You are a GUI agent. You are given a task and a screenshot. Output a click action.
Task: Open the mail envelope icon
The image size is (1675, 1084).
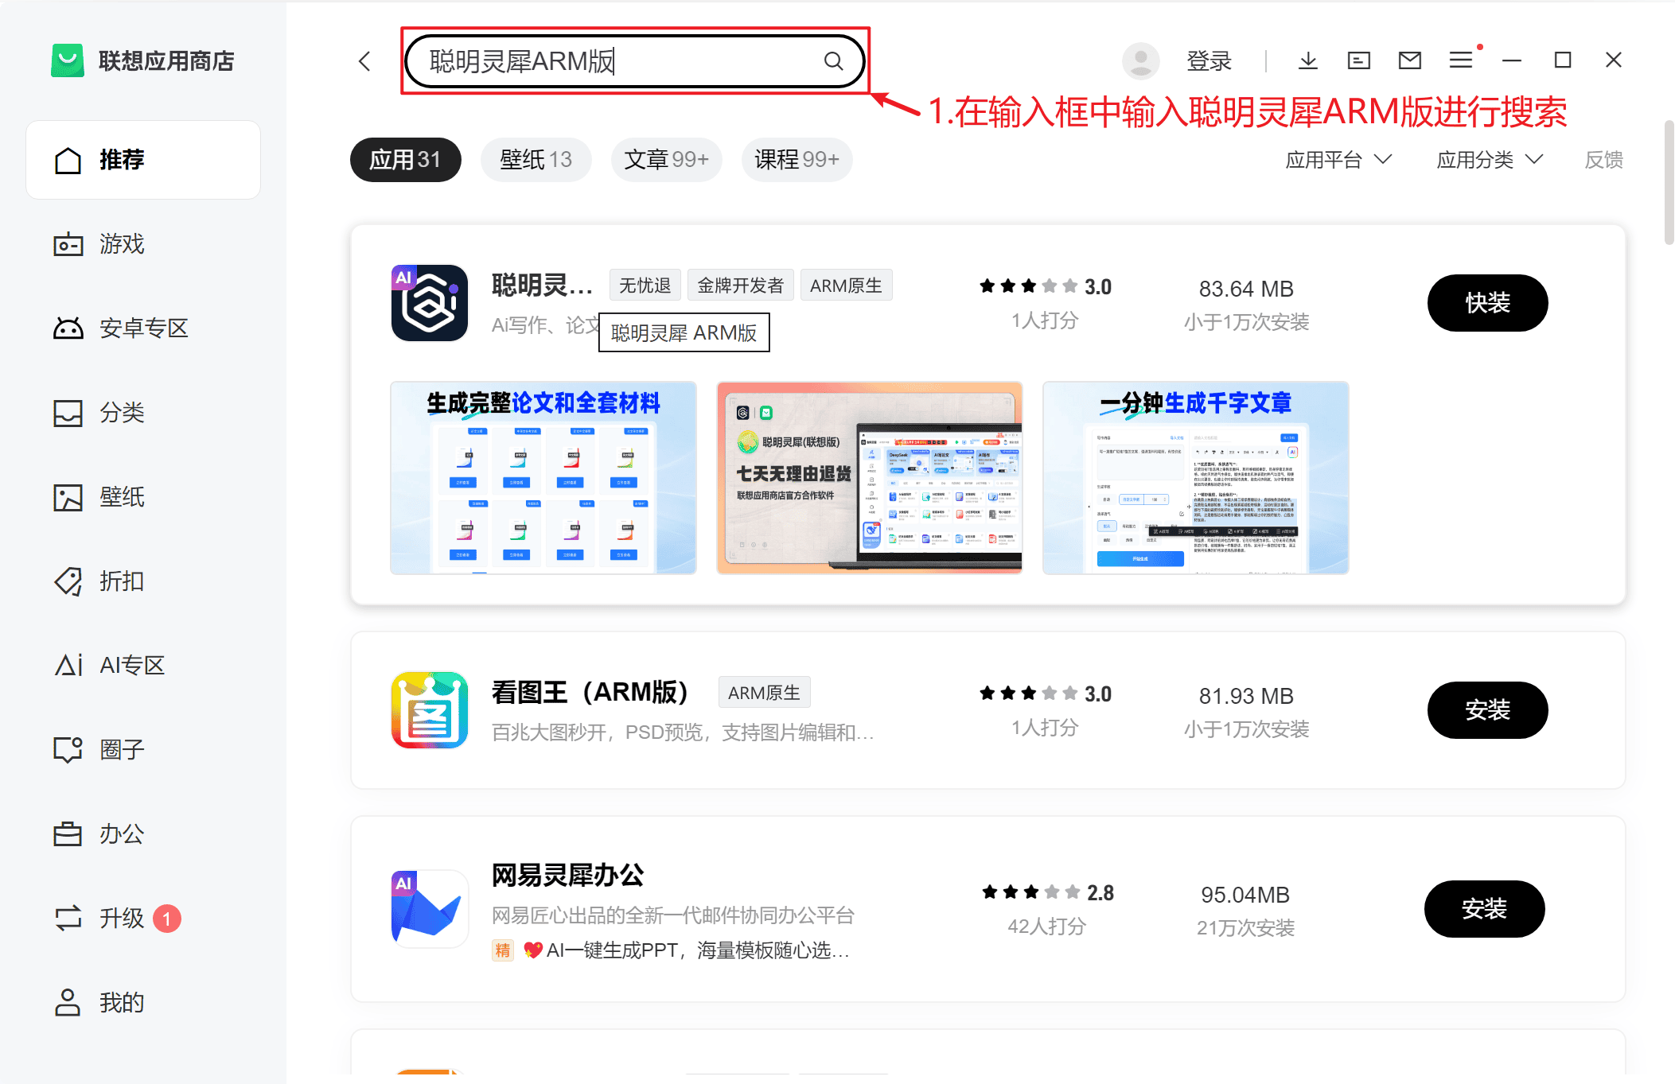pos(1410,60)
